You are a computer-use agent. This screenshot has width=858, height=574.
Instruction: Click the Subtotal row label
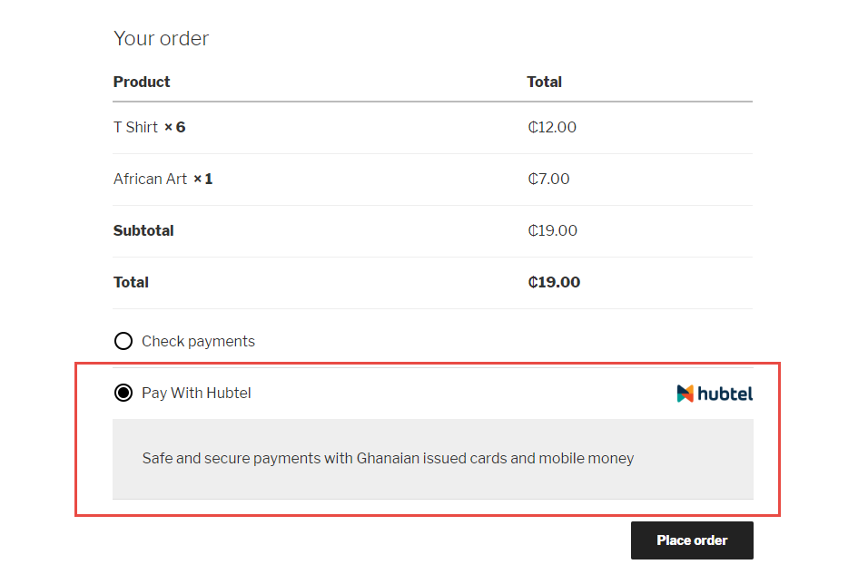pos(143,230)
